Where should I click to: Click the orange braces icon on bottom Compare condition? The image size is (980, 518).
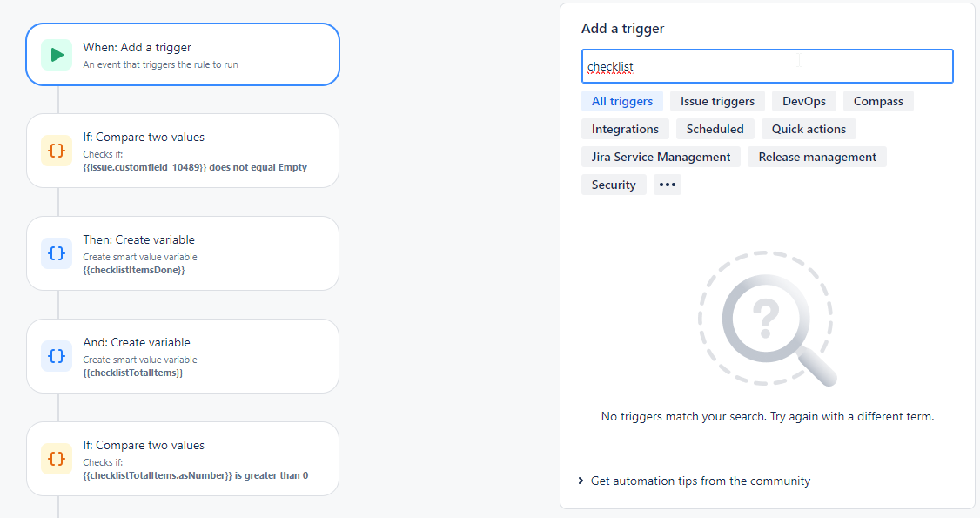click(56, 458)
